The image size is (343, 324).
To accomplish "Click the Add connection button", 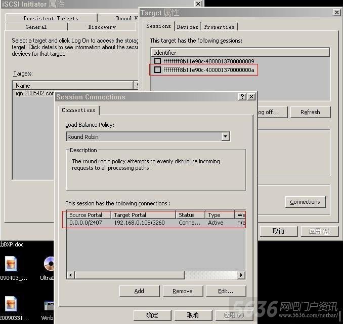I will coord(139,291).
